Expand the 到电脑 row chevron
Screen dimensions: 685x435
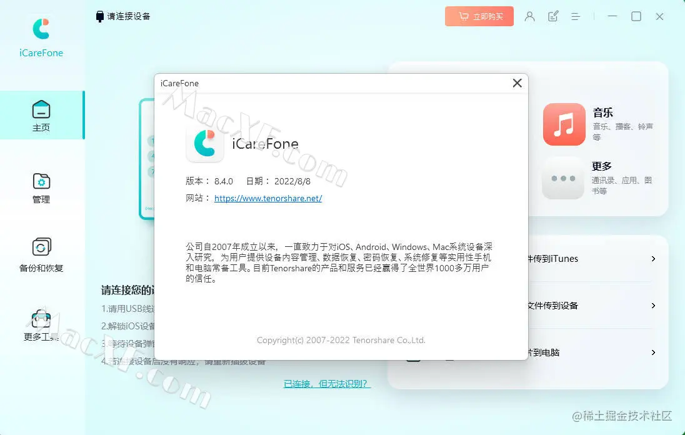[x=653, y=352]
